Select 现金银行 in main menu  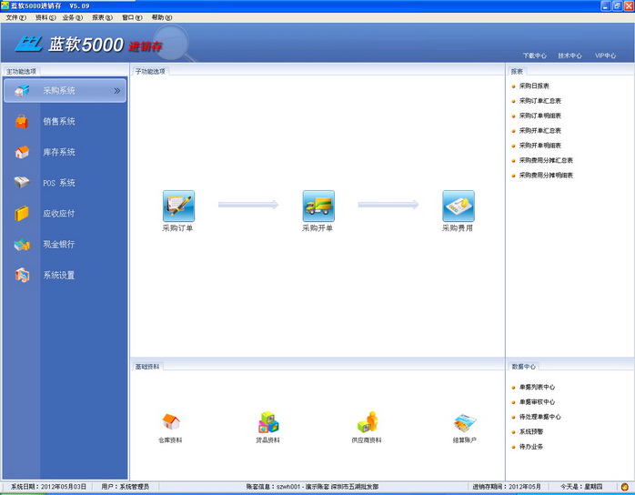pyautogui.click(x=59, y=244)
